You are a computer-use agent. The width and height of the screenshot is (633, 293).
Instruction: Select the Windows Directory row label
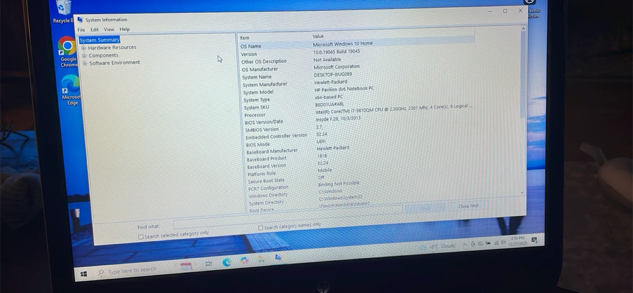coord(268,195)
